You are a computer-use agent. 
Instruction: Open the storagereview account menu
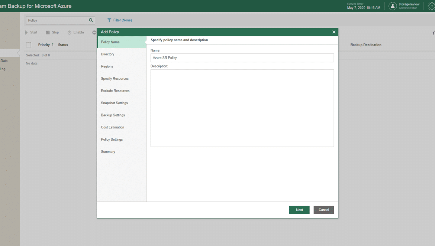coord(409,6)
